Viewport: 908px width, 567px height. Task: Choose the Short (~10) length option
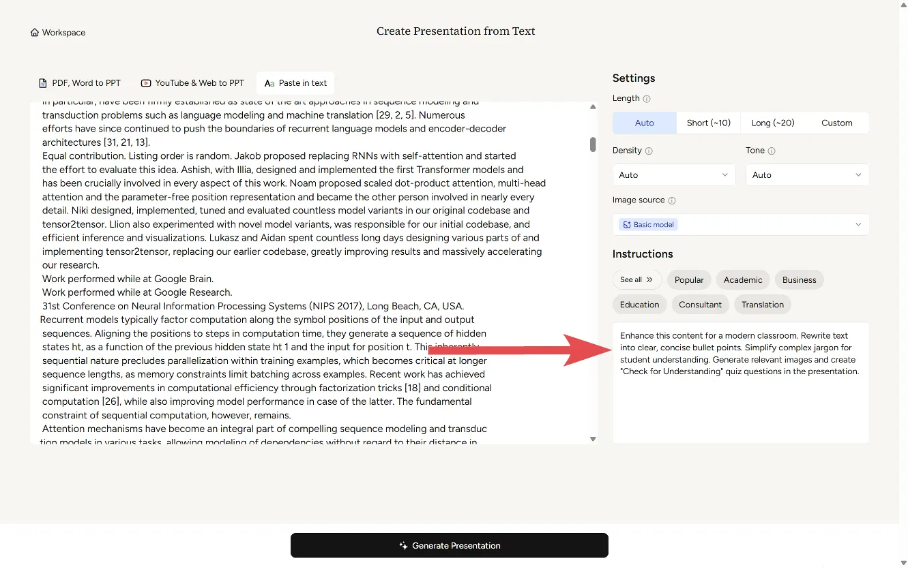(x=708, y=123)
